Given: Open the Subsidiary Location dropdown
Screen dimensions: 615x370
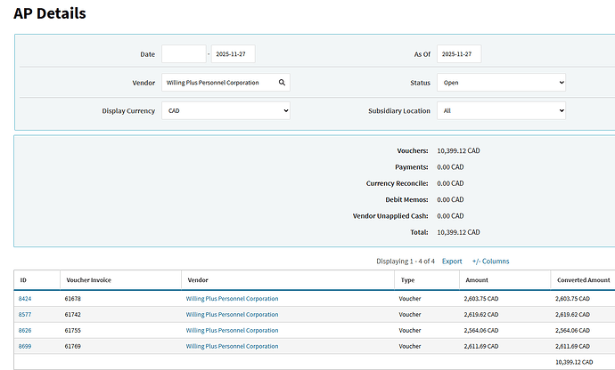Looking at the screenshot, I should click(501, 111).
